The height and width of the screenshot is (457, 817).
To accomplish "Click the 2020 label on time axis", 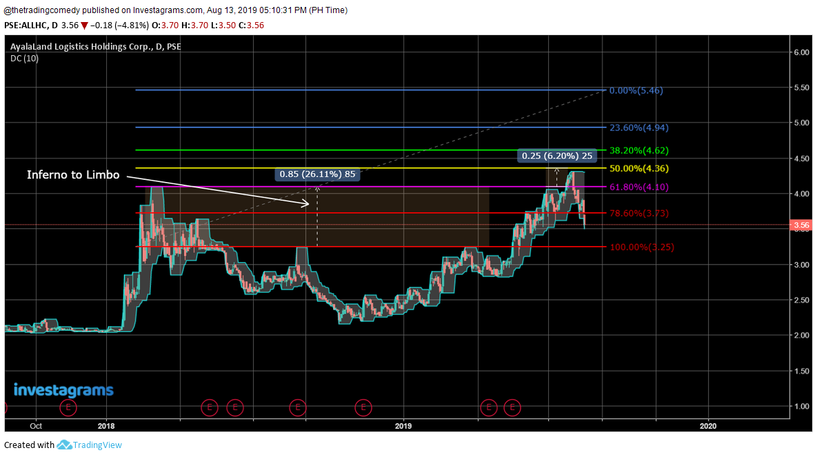I will (x=708, y=426).
